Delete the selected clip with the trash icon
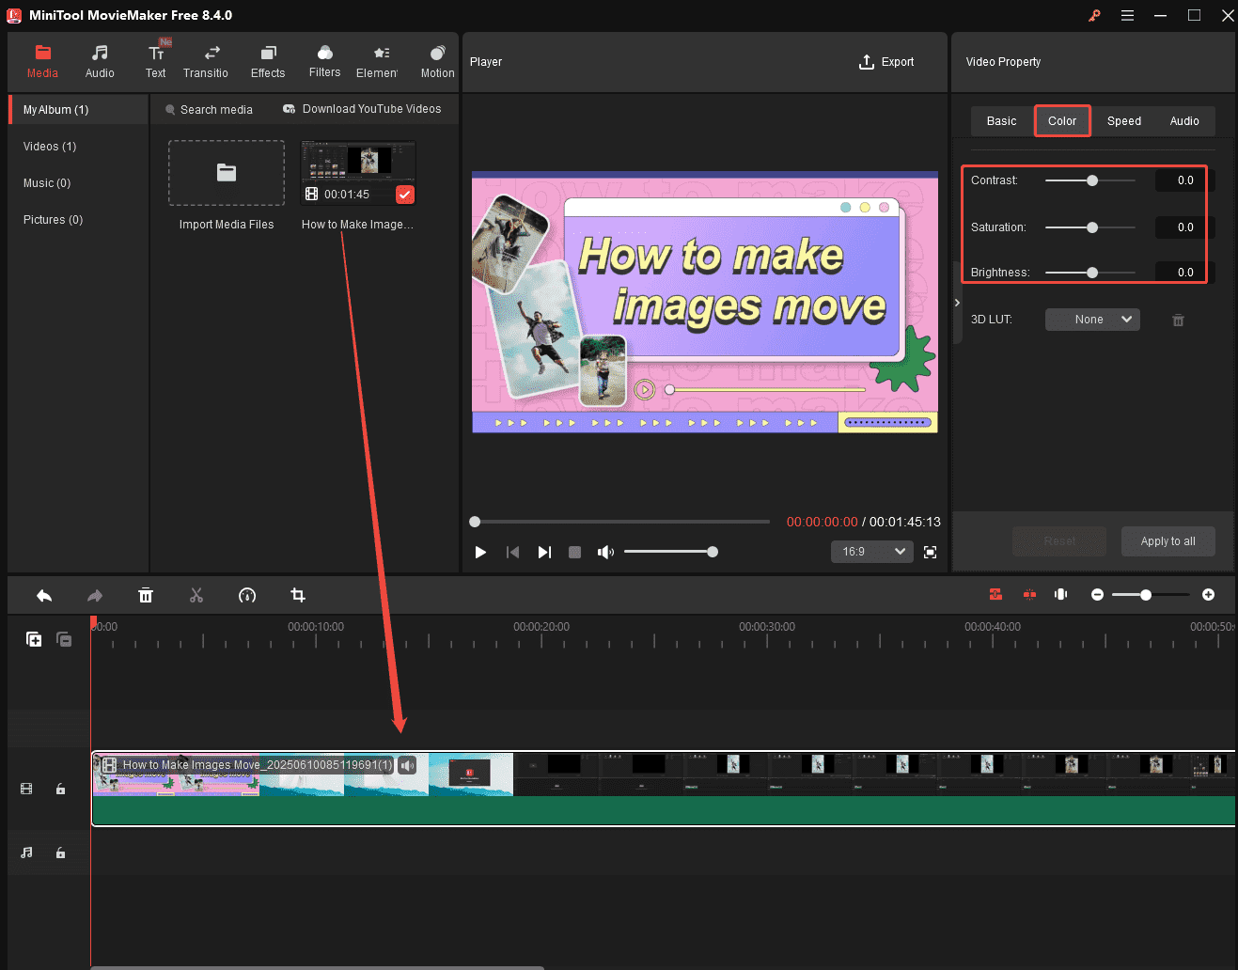The width and height of the screenshot is (1238, 970). pyautogui.click(x=146, y=595)
